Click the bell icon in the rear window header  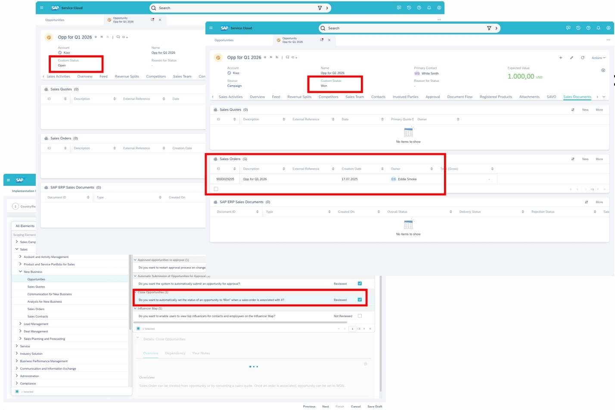coord(429,8)
